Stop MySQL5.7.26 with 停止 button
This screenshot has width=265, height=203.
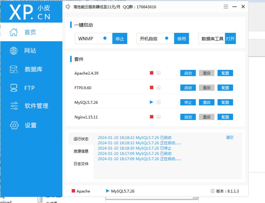[188, 102]
